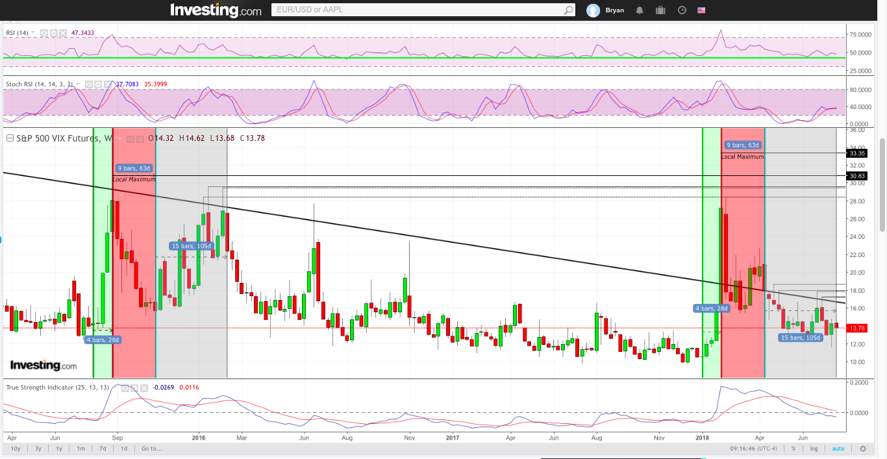Click the True Strength value 0.0116

click(189, 388)
